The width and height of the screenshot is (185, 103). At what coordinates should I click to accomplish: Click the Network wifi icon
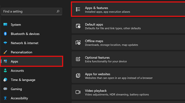(x=5, y=43)
